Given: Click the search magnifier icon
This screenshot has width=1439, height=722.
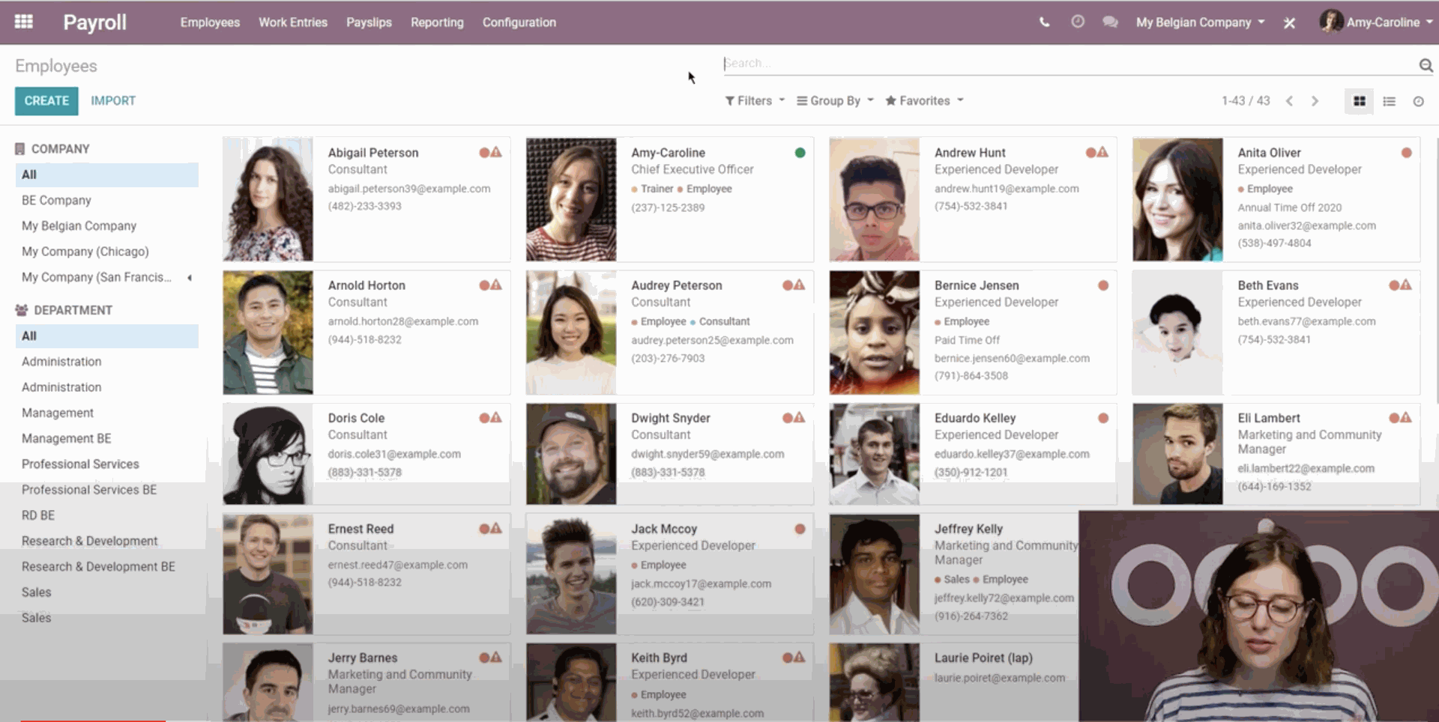Looking at the screenshot, I should coord(1425,65).
